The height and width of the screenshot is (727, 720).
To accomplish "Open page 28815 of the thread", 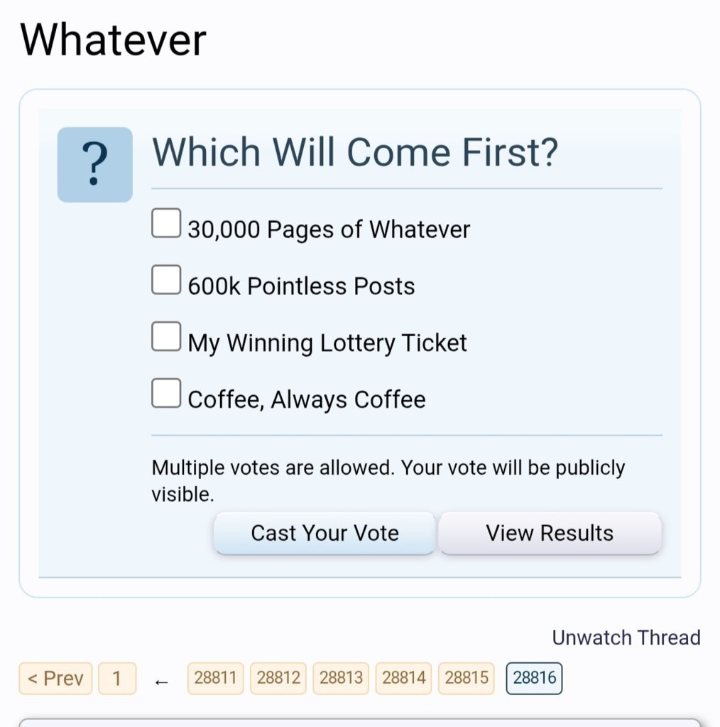I will point(467,678).
